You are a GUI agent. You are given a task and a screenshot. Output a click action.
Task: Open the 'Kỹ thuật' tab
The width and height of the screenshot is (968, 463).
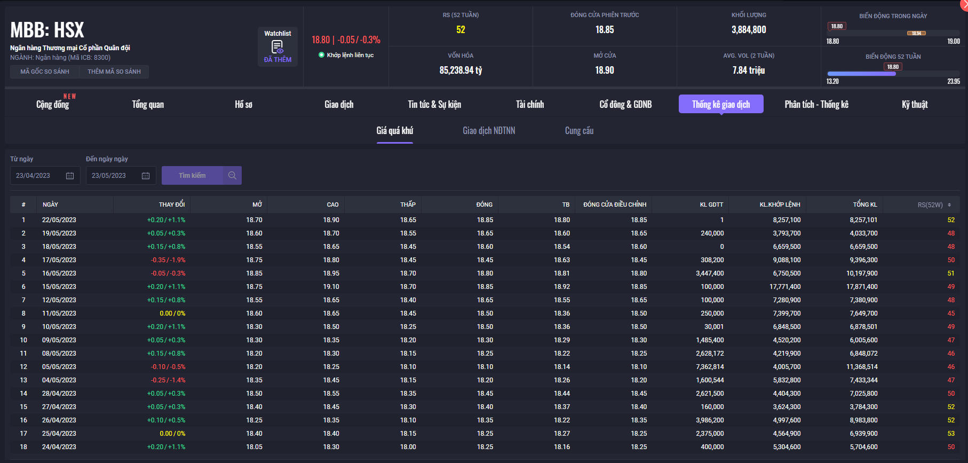(914, 104)
